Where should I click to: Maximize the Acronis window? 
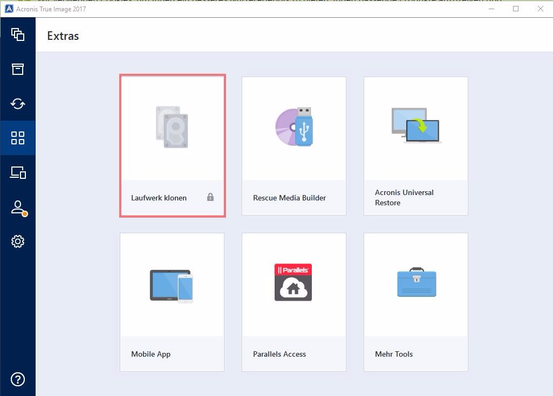point(516,9)
